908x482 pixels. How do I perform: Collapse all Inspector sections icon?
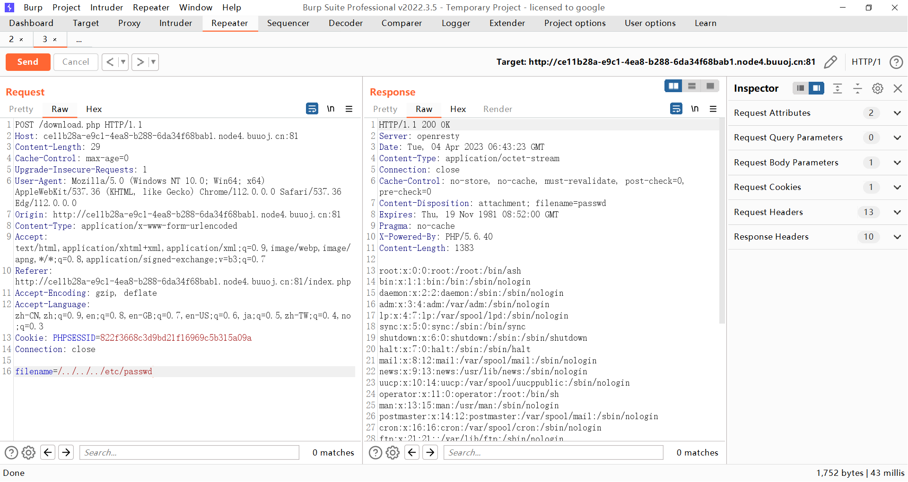857,88
